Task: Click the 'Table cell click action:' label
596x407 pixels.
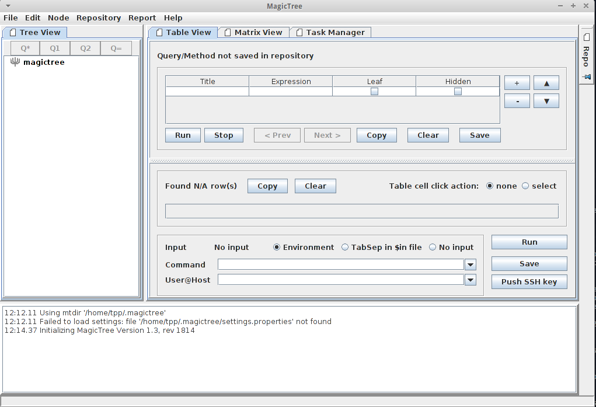Action: [434, 186]
